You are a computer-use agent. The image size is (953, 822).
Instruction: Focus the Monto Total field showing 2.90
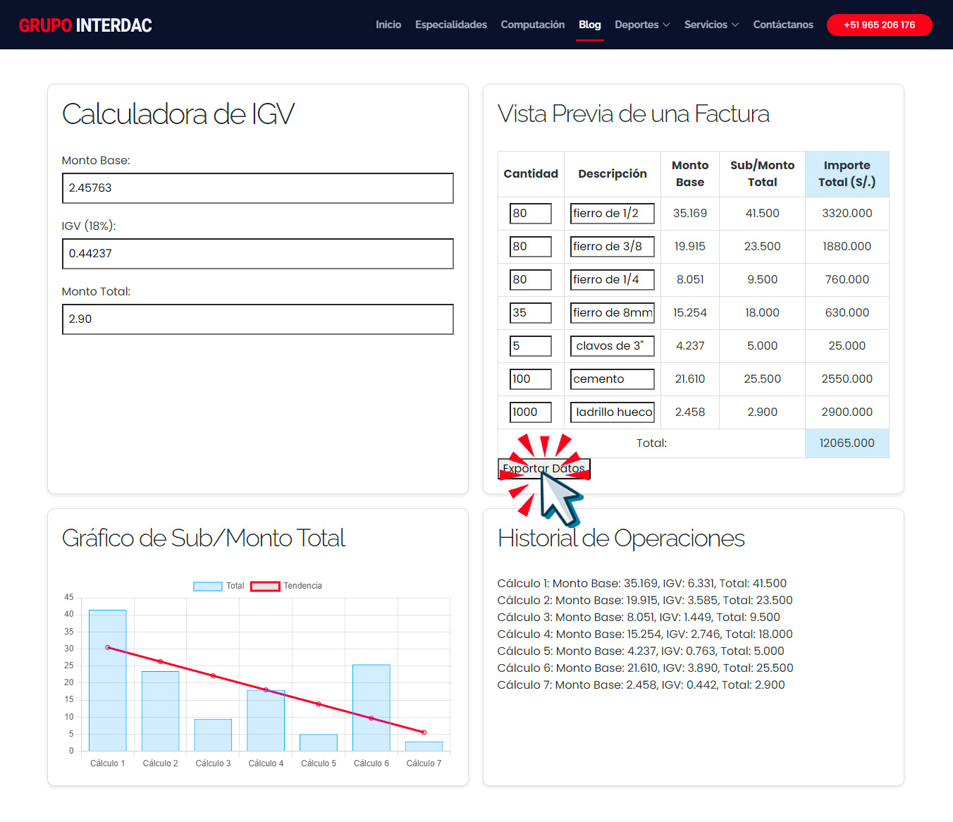[x=257, y=319]
